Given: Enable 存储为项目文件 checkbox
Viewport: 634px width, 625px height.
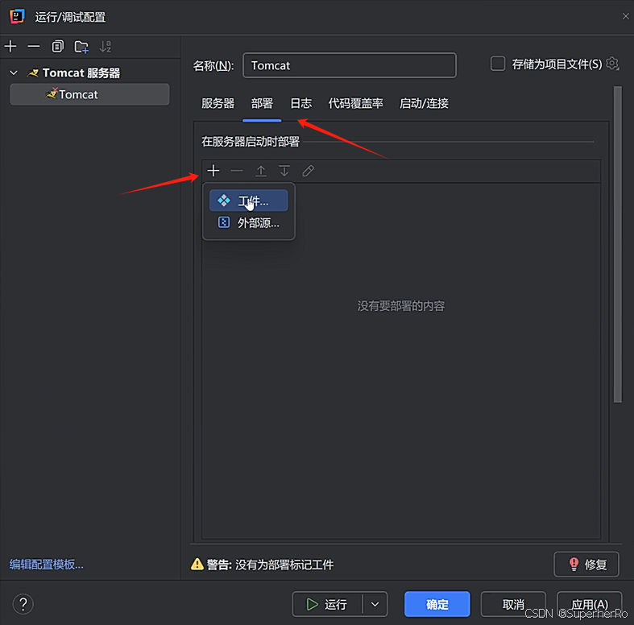Looking at the screenshot, I should (x=498, y=64).
